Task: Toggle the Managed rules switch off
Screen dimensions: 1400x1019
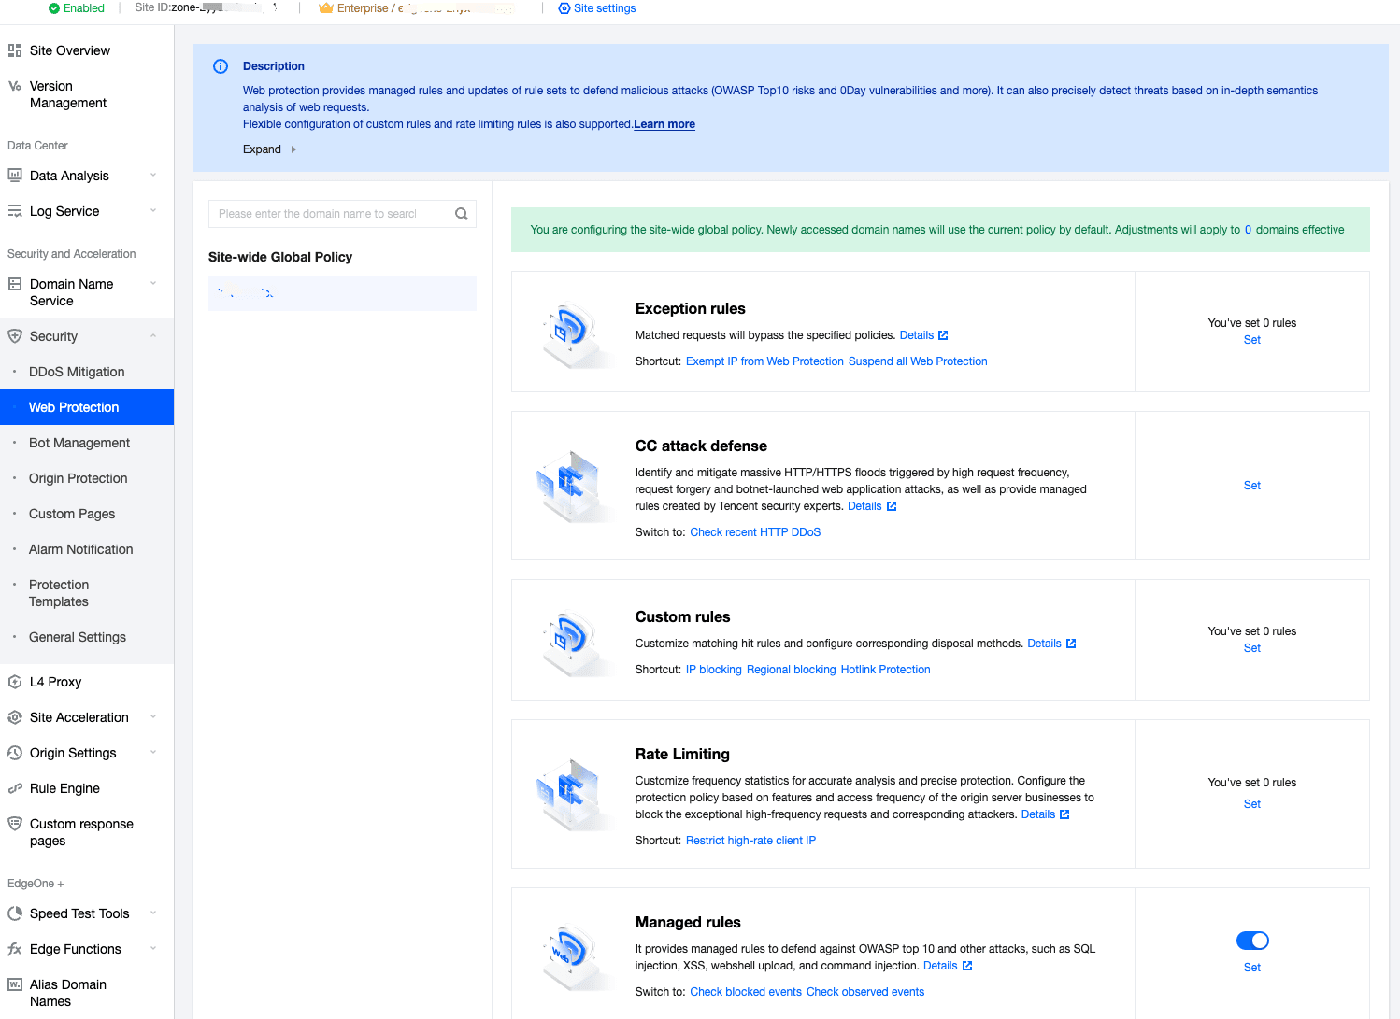Action: [1252, 941]
